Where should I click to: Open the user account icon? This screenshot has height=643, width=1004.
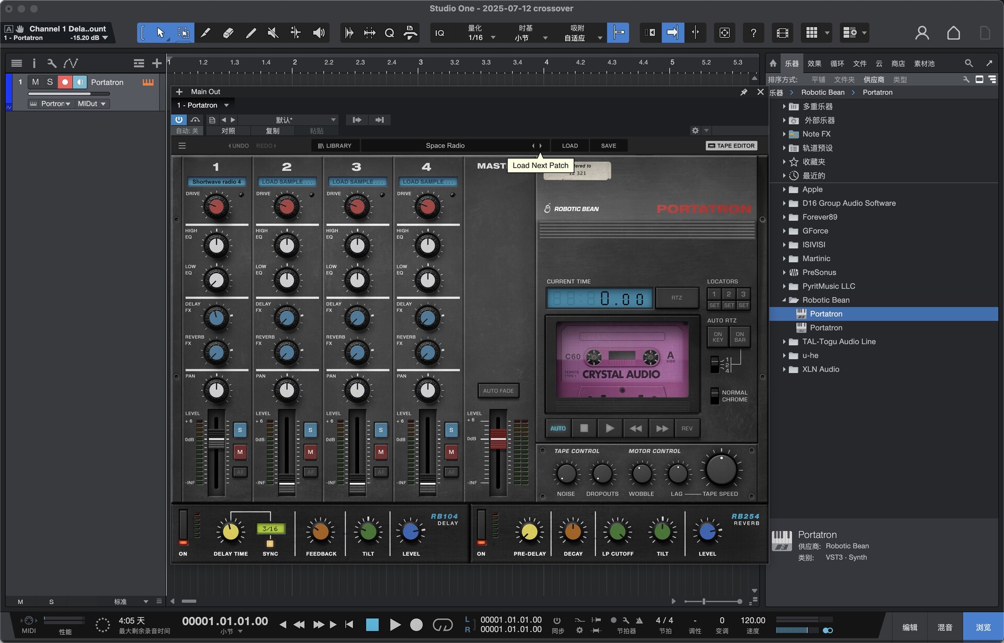click(922, 33)
